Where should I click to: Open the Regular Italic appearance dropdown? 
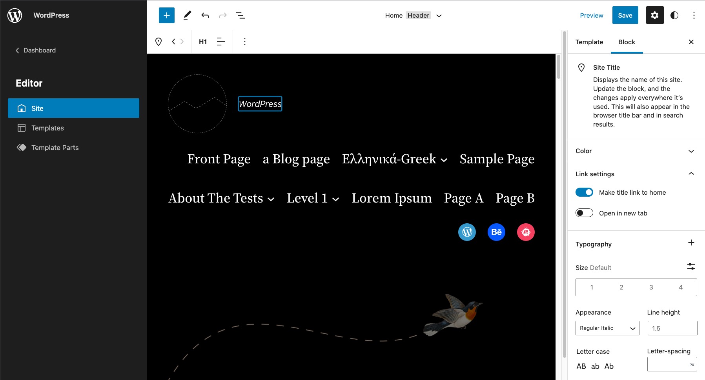607,328
